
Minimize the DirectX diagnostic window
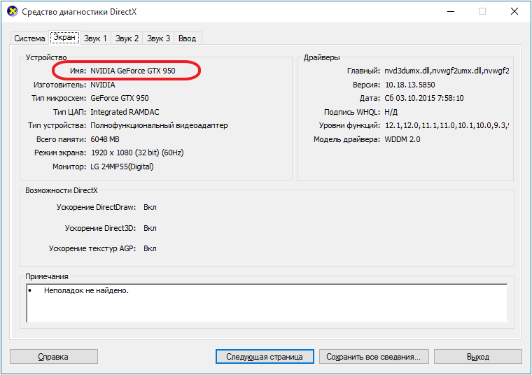click(451, 11)
